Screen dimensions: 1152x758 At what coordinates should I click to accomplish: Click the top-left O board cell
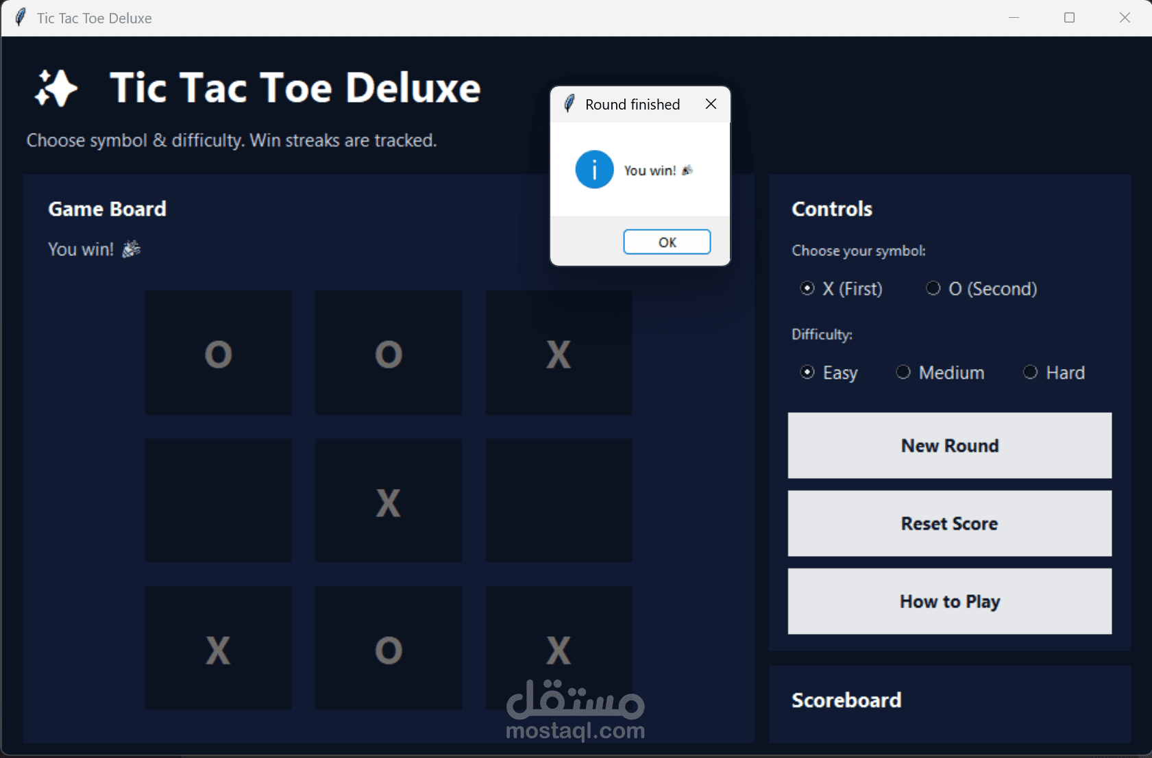coord(217,353)
